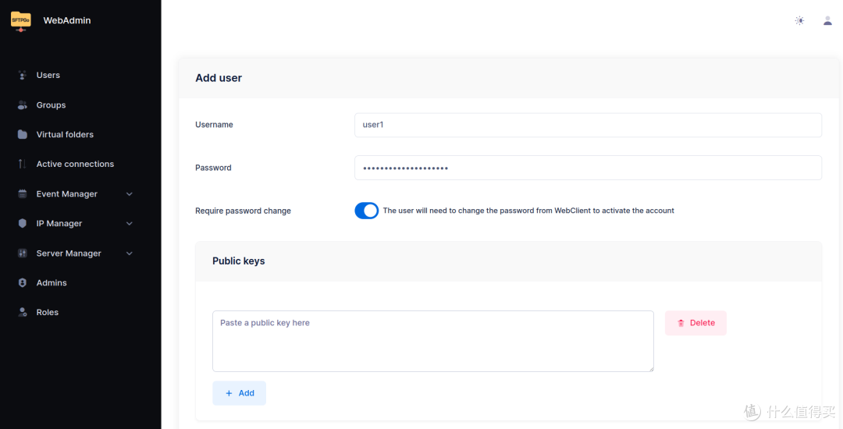Select the IP Manager menu label
843x429 pixels.
(59, 223)
